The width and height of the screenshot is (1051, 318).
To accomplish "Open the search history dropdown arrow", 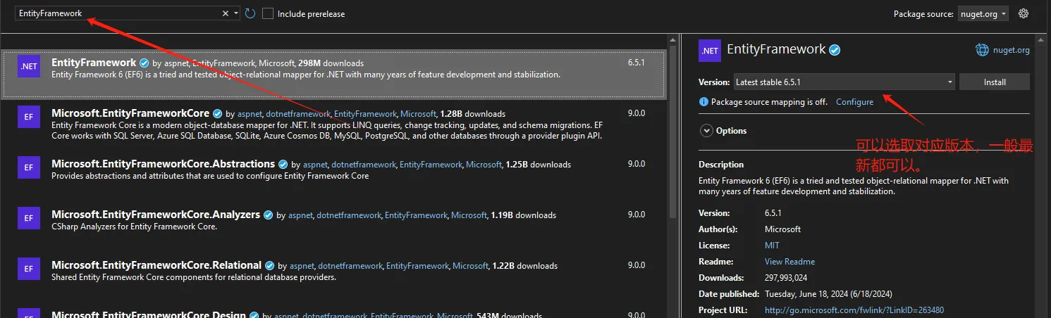I will point(236,13).
